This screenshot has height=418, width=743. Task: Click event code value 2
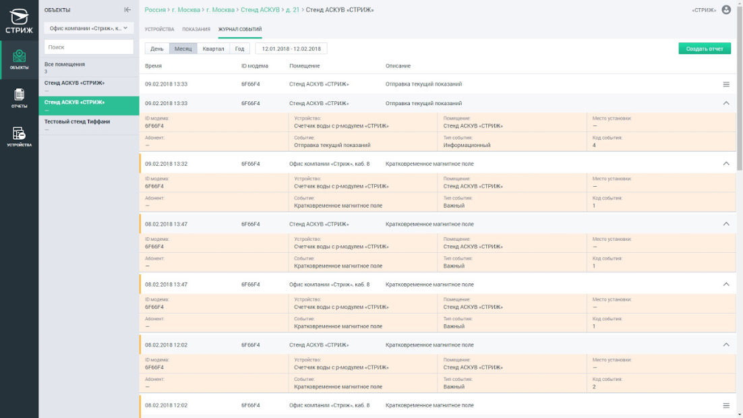[x=594, y=387]
